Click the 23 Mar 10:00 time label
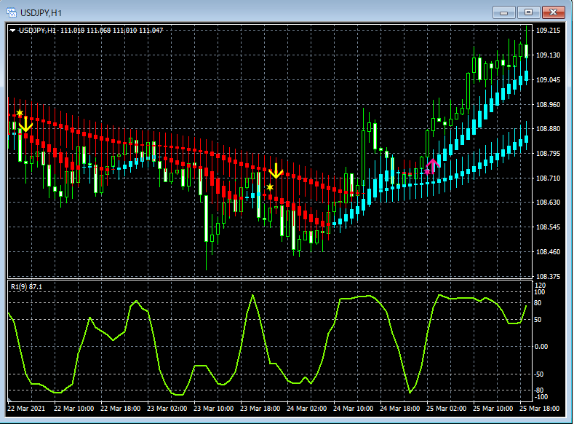The image size is (574, 424). click(x=213, y=408)
